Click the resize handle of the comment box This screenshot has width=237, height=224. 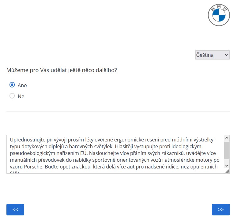pyautogui.click(x=227, y=172)
